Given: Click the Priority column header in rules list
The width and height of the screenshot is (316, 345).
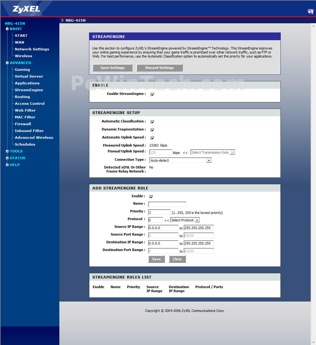Looking at the screenshot, I should (x=133, y=287).
